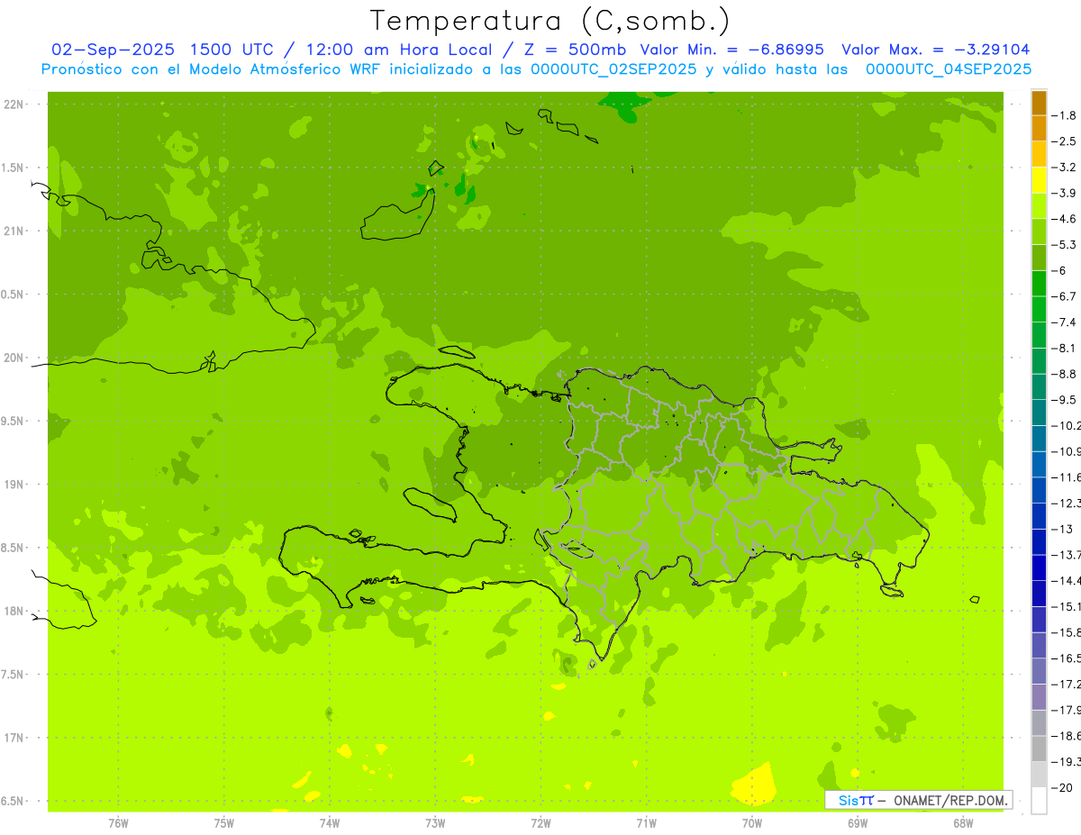Click the yellow swatch between -3.2 and -3.9
The width and height of the screenshot is (1081, 835).
[1039, 180]
